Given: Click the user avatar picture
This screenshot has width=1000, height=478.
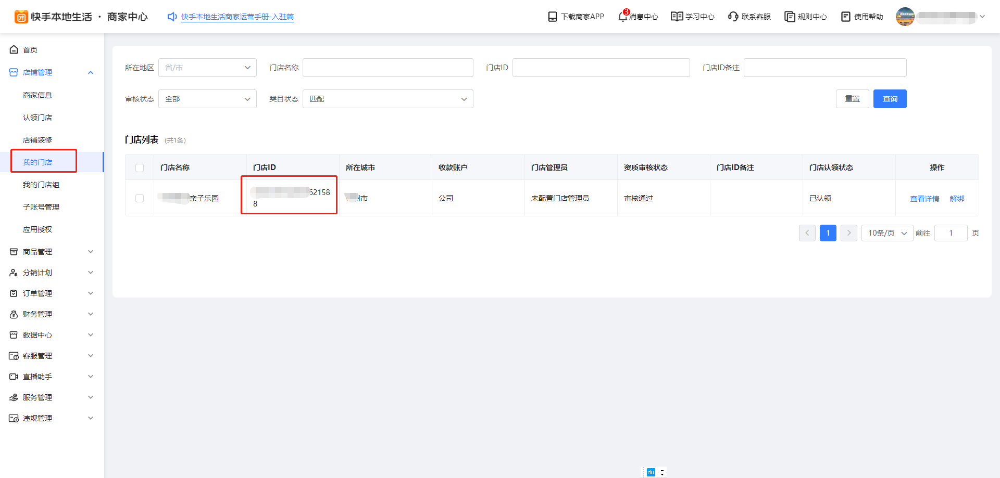Looking at the screenshot, I should tap(905, 17).
